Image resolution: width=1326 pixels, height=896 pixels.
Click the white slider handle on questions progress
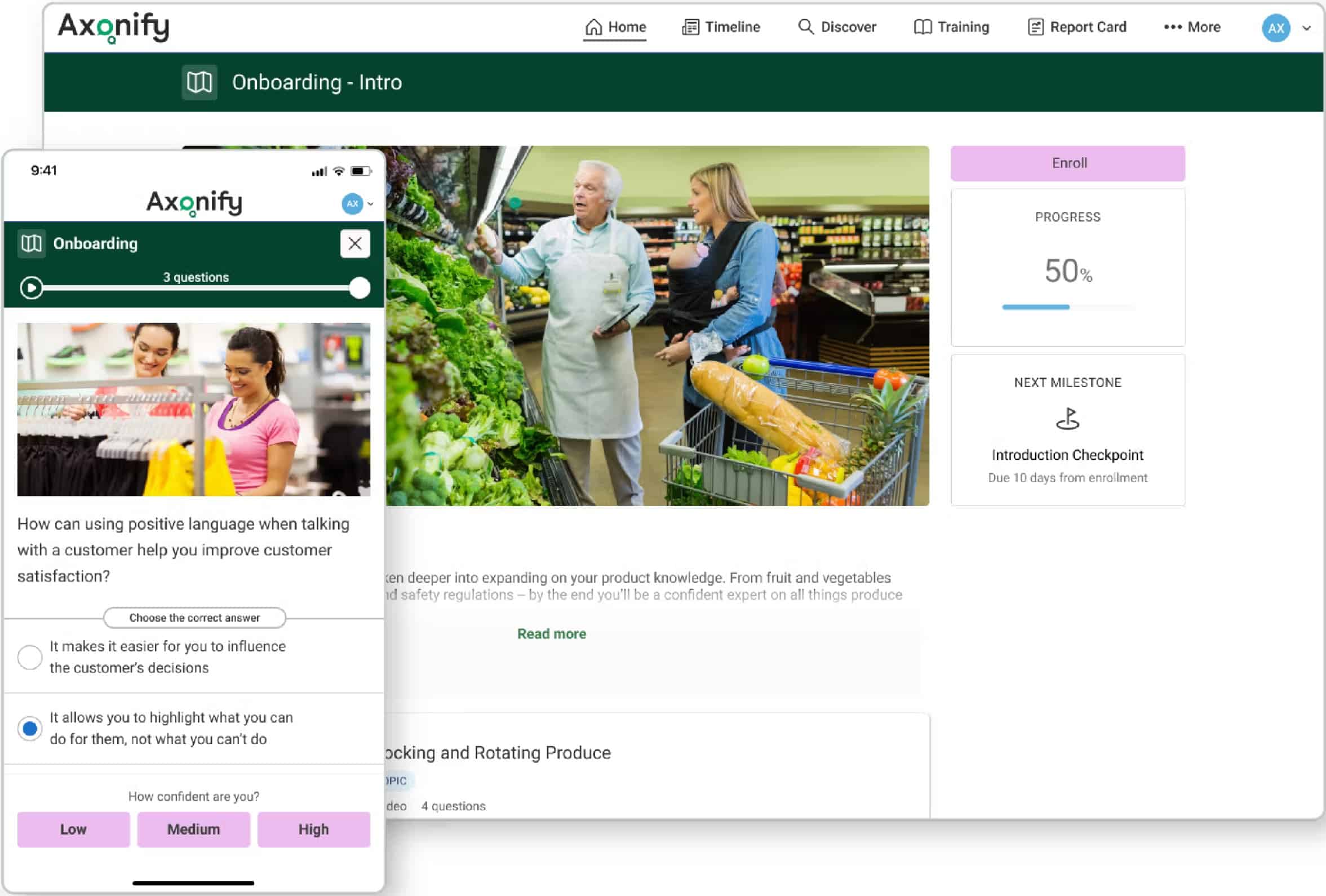[x=360, y=288]
